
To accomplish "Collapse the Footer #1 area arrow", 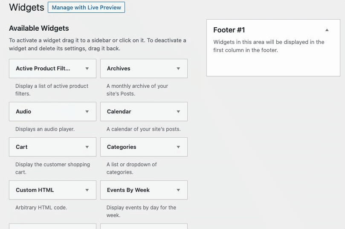I will (327, 30).
